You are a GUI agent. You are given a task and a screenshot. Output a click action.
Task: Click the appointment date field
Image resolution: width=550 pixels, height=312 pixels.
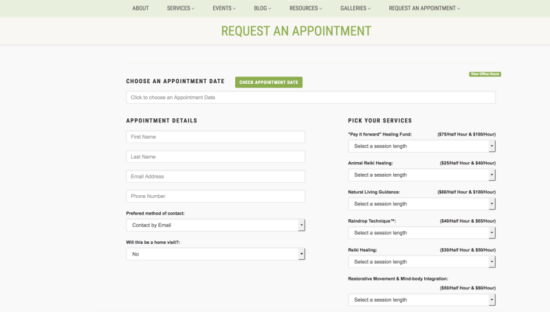pyautogui.click(x=311, y=98)
